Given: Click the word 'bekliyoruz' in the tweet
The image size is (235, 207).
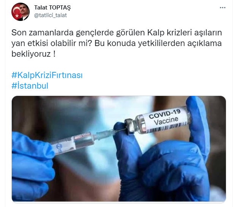Looking at the screenshot, I should (31, 54).
